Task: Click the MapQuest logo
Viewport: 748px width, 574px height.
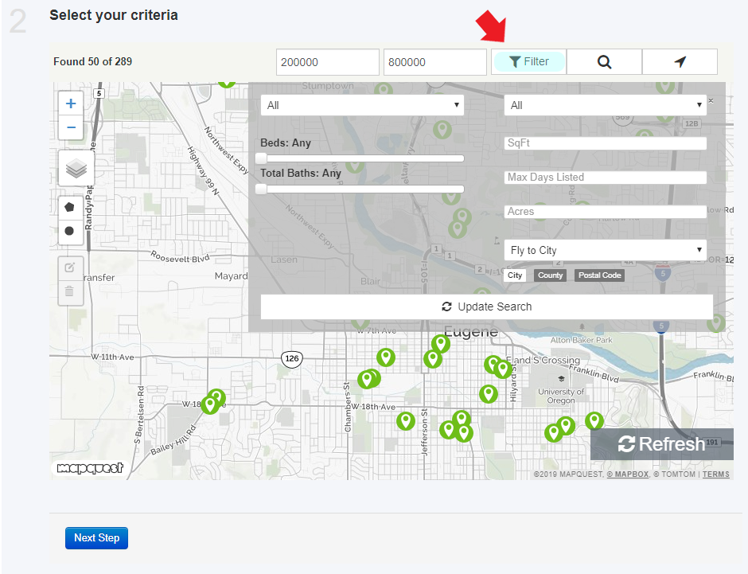Action: (90, 468)
